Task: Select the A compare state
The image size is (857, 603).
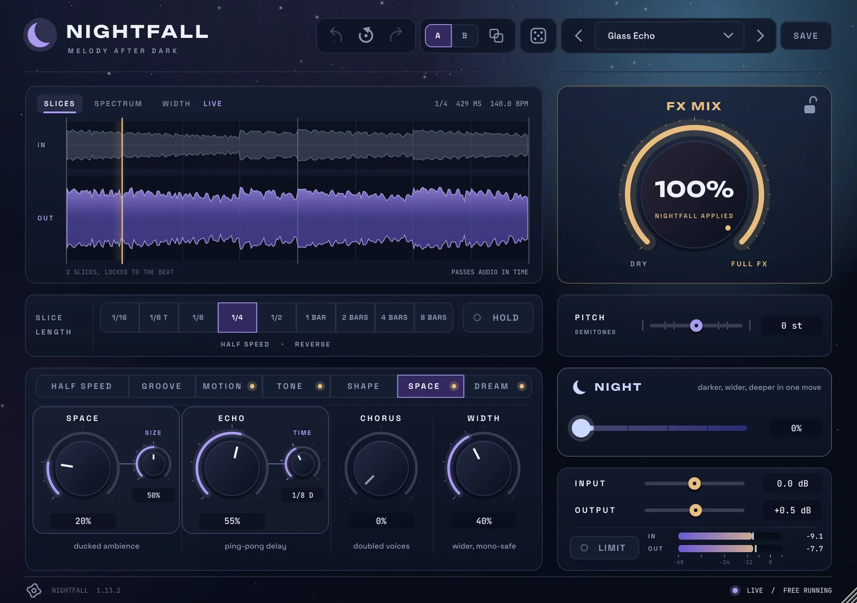Action: (438, 36)
